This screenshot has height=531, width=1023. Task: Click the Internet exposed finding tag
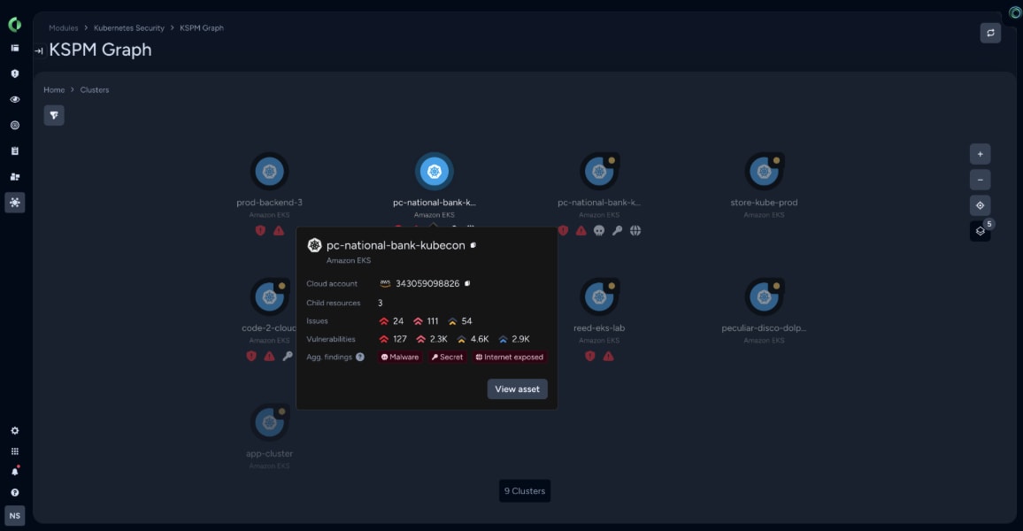click(509, 357)
